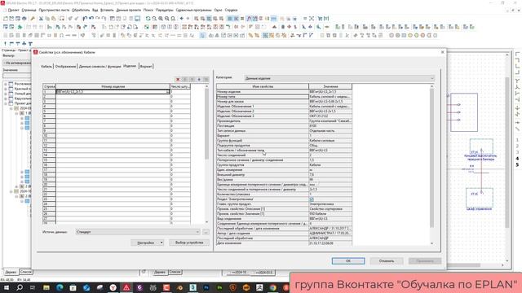Open the Вставить menu
Screen dimensions: 522x293
[x=107, y=10]
